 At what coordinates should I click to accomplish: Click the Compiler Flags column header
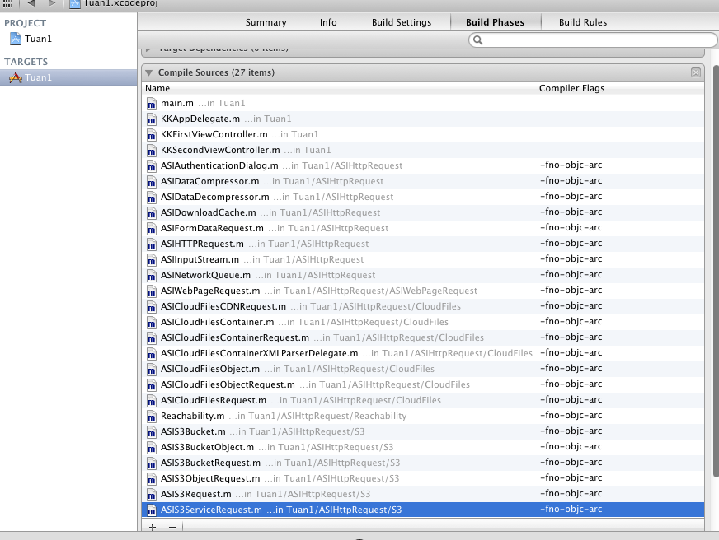(571, 88)
